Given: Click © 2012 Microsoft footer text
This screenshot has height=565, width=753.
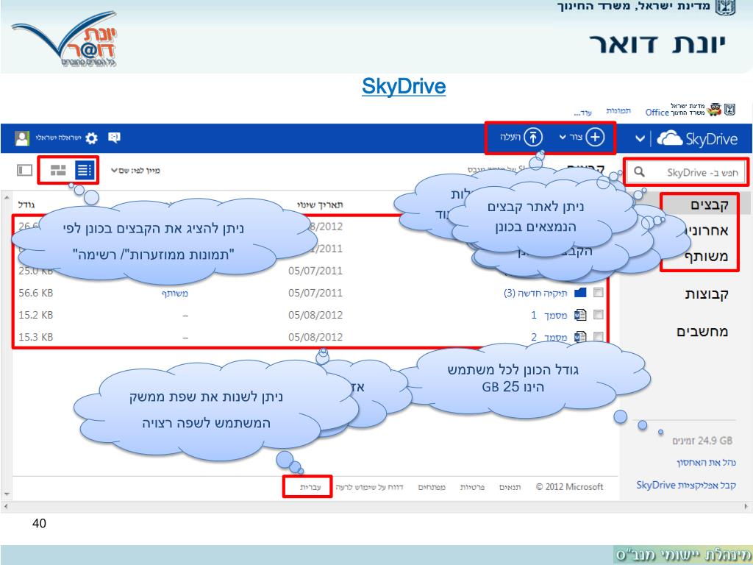Looking at the screenshot, I should [570, 487].
